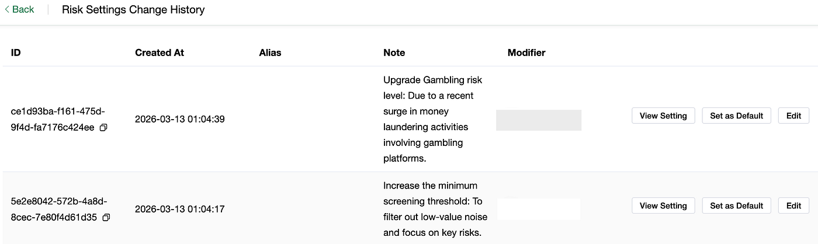Copy the 5e2e8042 settings ID
This screenshot has height=244, width=818.
click(x=106, y=218)
